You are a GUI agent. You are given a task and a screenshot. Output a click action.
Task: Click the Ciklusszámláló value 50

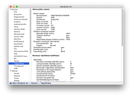(x=51, y=43)
